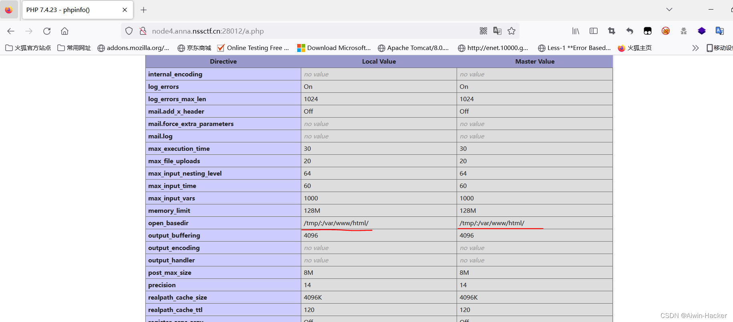
Task: Toggle the sidebar view icon
Action: pyautogui.click(x=594, y=31)
